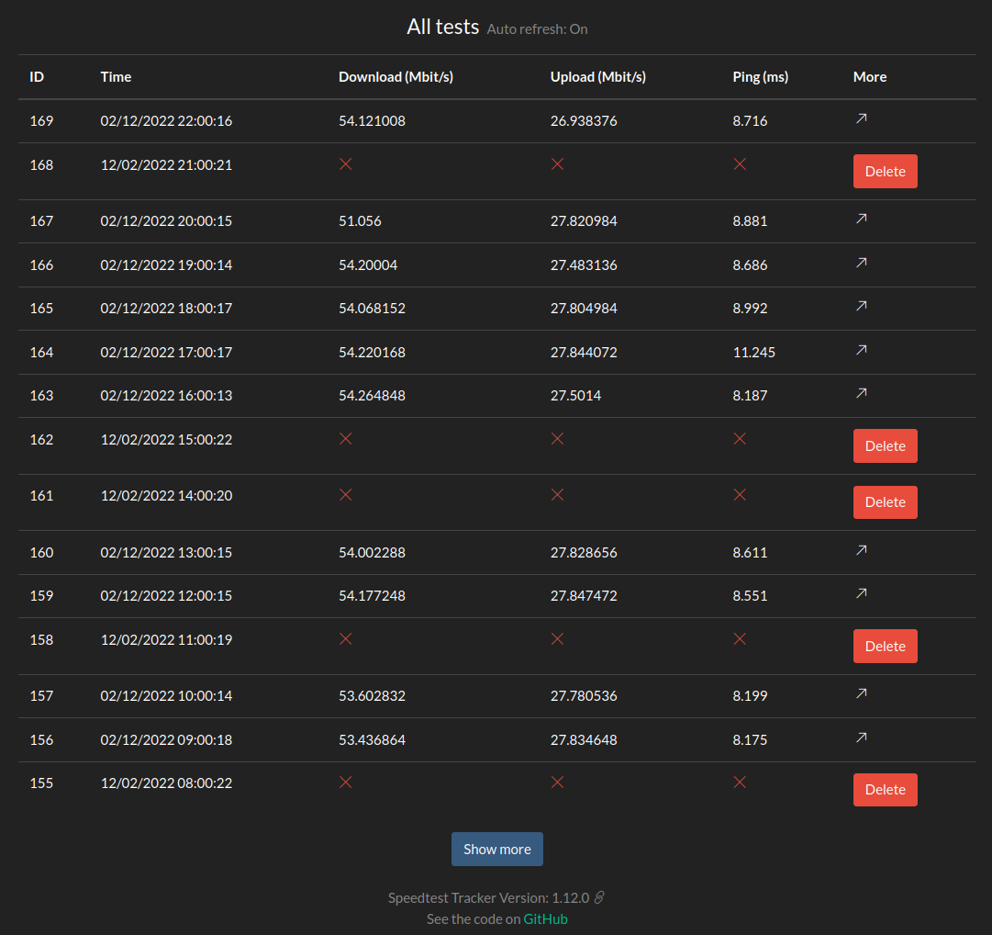
Task: Open the GitHub code link
Action: tap(546, 918)
